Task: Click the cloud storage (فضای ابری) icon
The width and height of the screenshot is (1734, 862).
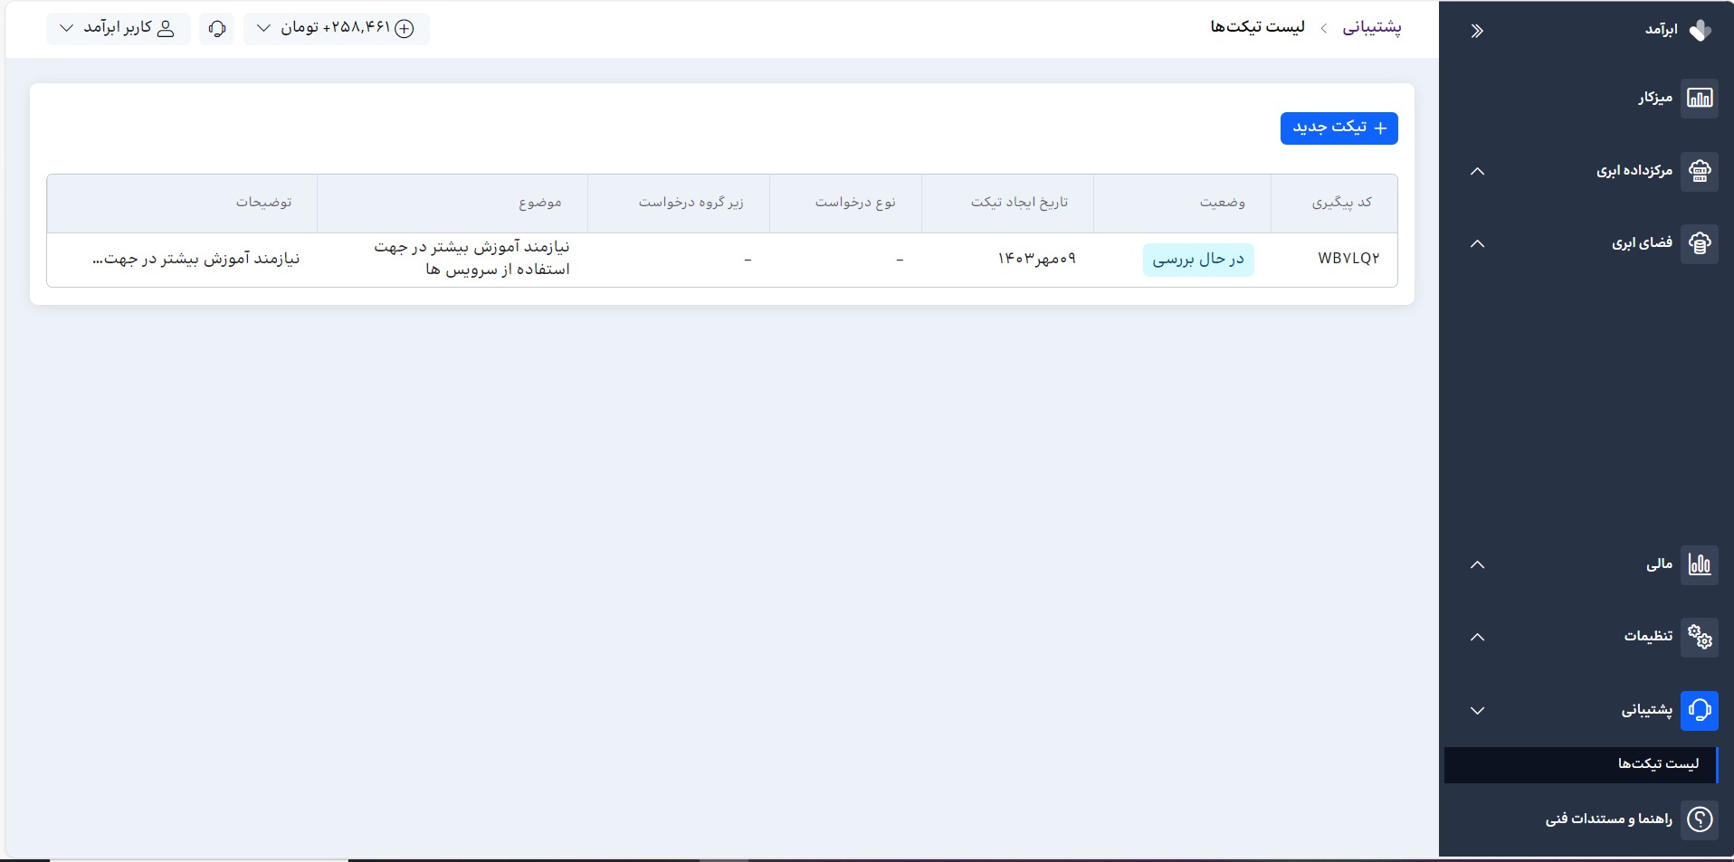Action: (1700, 243)
